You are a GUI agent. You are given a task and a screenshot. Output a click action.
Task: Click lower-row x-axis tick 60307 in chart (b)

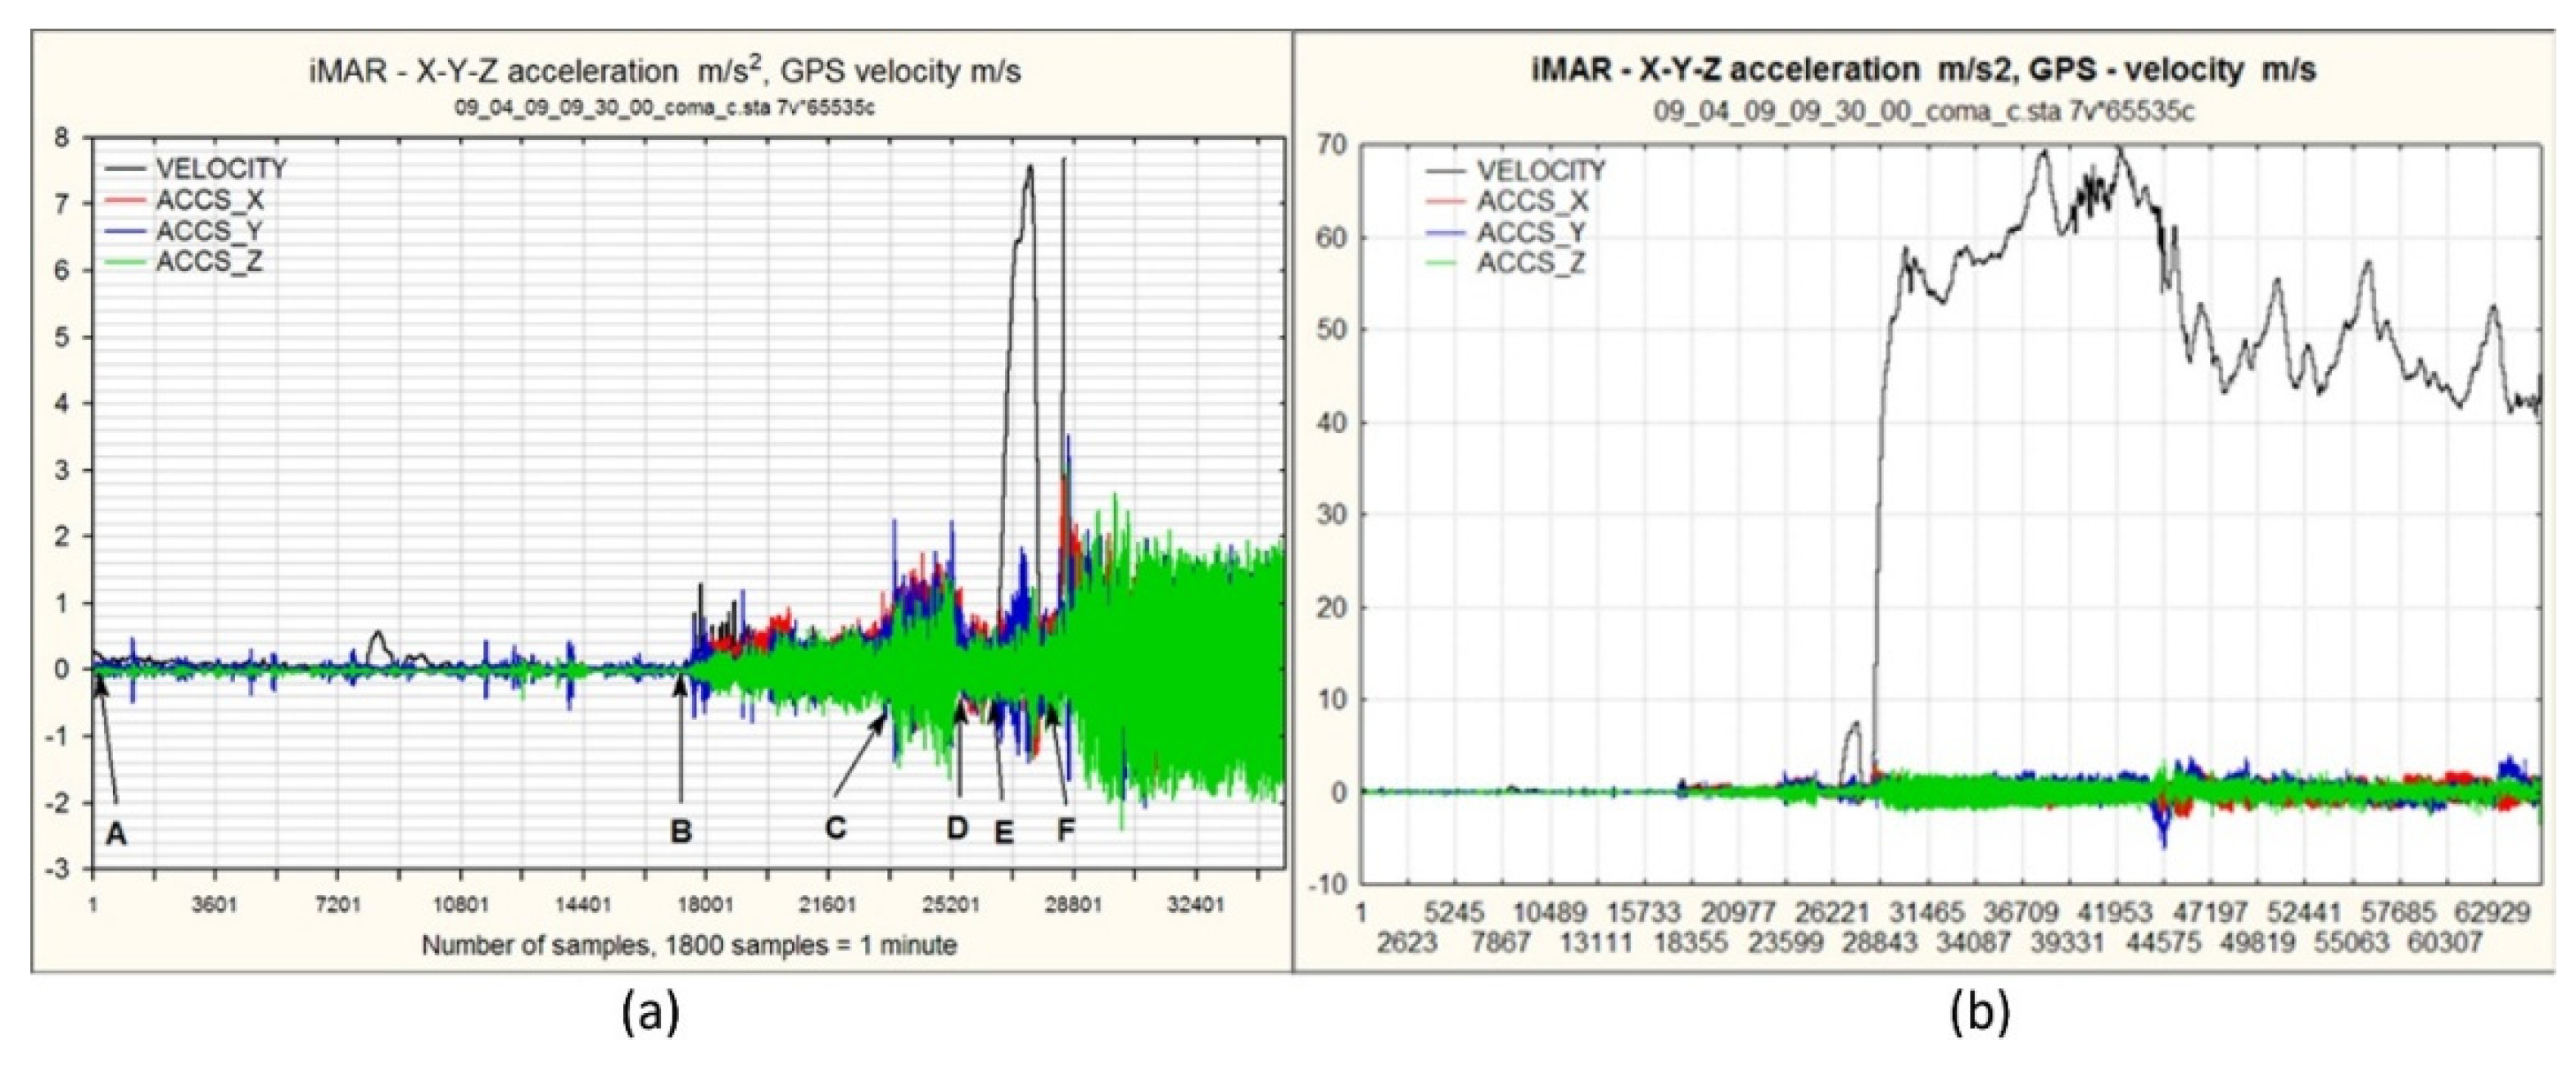[2446, 942]
